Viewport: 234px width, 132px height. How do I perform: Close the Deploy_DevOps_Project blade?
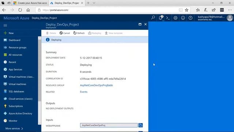[146, 24]
